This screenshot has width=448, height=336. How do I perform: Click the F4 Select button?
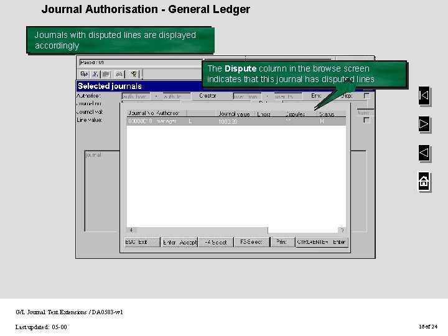(x=216, y=242)
